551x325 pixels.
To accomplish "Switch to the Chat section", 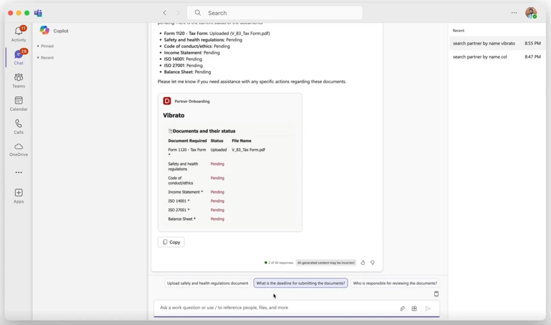I will click(18, 57).
